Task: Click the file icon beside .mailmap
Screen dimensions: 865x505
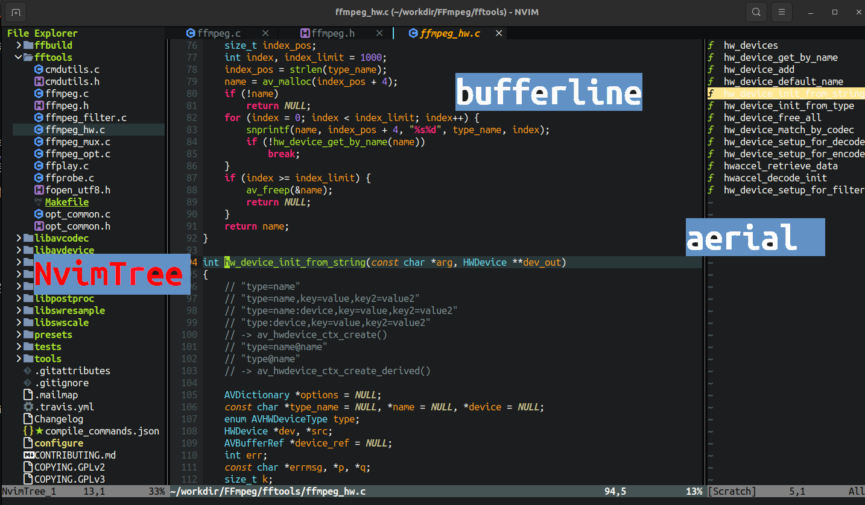Action: (x=28, y=395)
